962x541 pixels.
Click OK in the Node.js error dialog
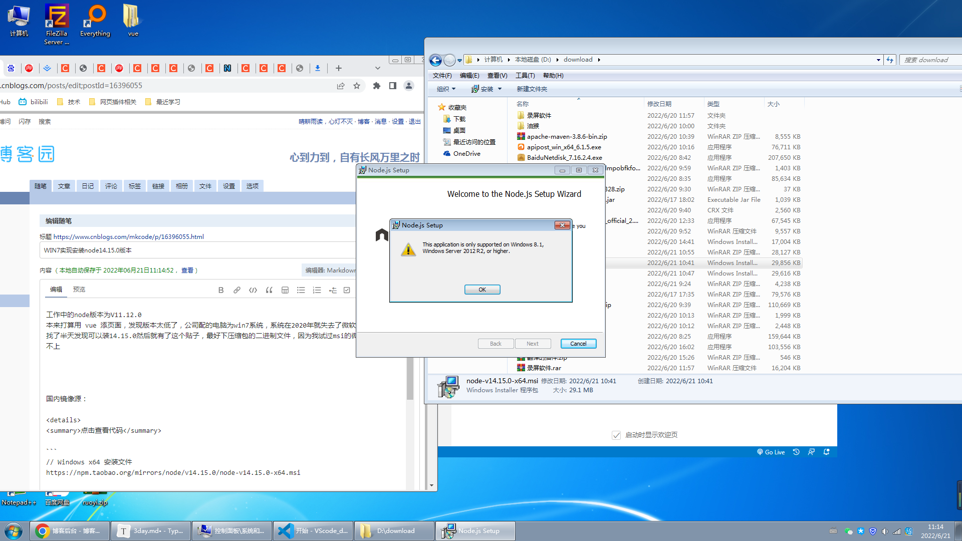482,290
